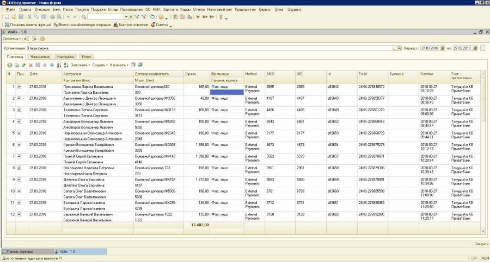The width and height of the screenshot is (490, 262).
Task: Expand the toolbar search field dropdown arrow
Action: tap(126, 17)
